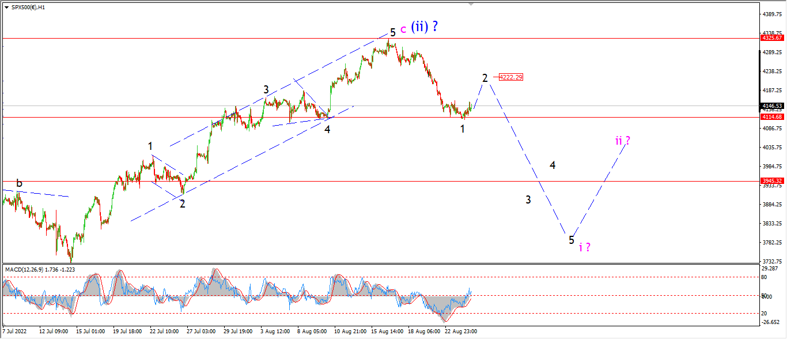
Task: Click the gray chart shift triangle marker
Action: pyautogui.click(x=472, y=4)
